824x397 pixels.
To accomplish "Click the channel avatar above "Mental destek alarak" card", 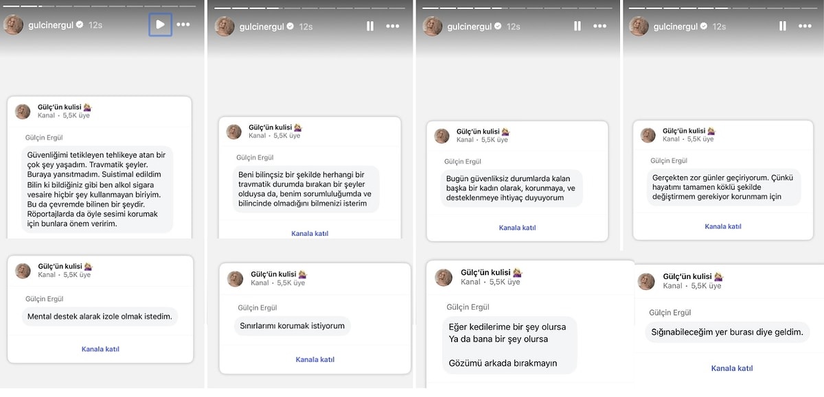I will tap(23, 270).
